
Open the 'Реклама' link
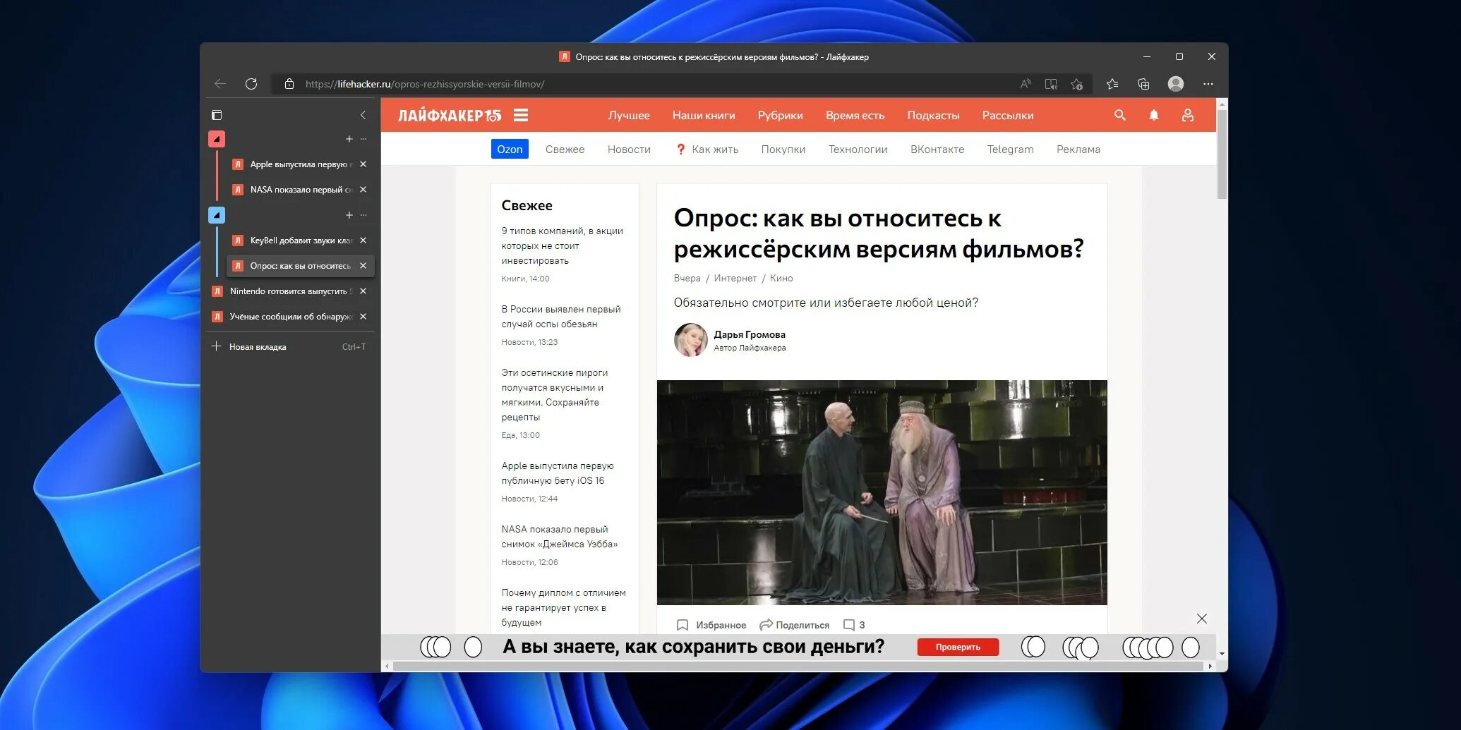coord(1078,150)
